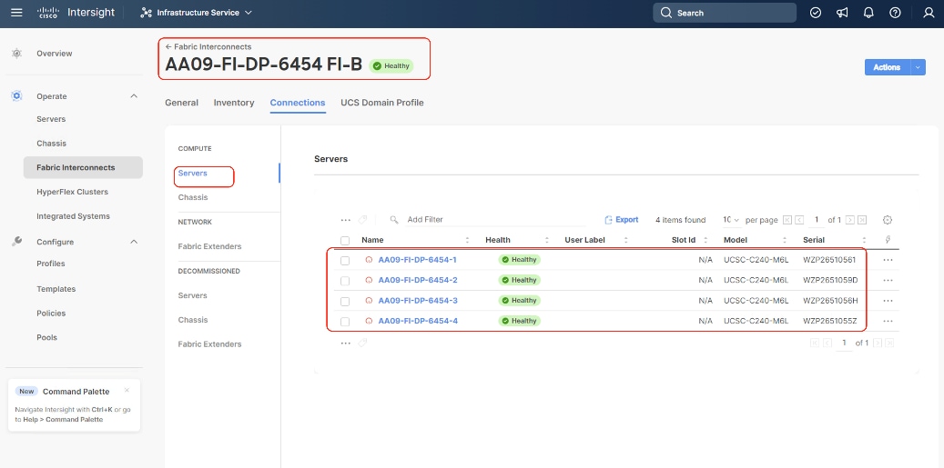Open Pools in the sidebar
Viewport: 944px width, 468px height.
pyautogui.click(x=47, y=337)
